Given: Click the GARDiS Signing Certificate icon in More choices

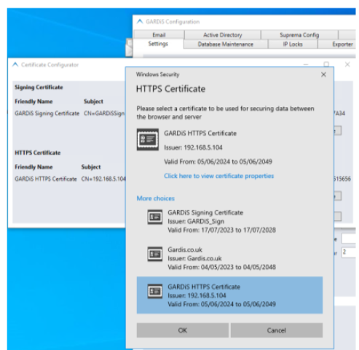Looking at the screenshot, I should (155, 217).
